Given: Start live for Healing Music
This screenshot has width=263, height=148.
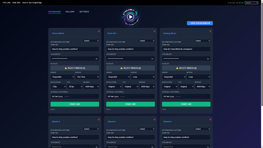Looking at the screenshot, I should 186,104.
